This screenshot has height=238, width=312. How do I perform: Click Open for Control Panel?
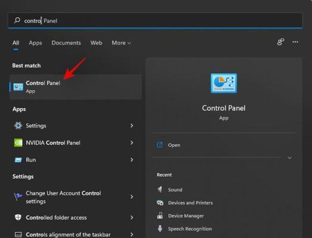(x=174, y=145)
